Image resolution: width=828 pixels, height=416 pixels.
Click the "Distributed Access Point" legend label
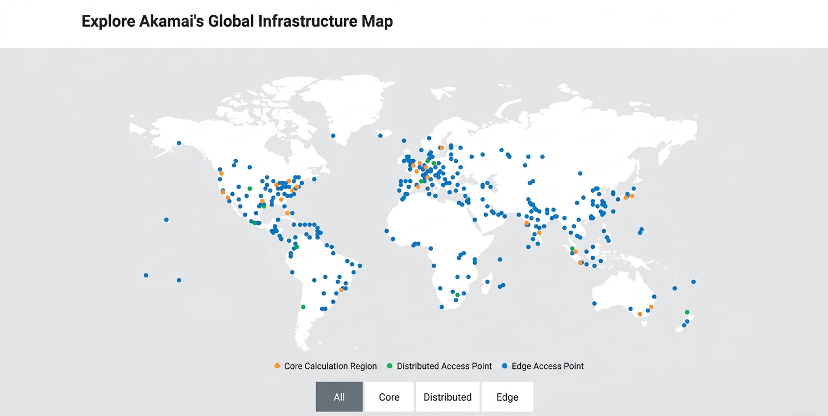[x=444, y=366]
